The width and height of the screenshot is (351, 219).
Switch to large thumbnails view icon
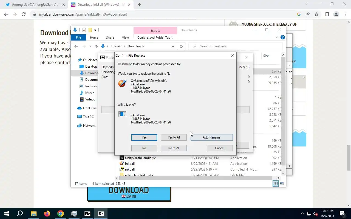pyautogui.click(x=281, y=184)
